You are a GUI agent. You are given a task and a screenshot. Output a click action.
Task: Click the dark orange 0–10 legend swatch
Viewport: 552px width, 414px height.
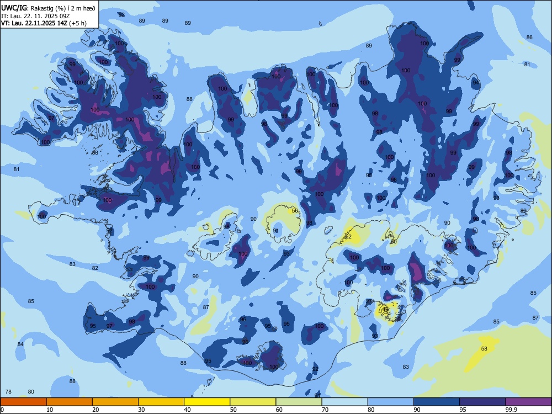23,402
